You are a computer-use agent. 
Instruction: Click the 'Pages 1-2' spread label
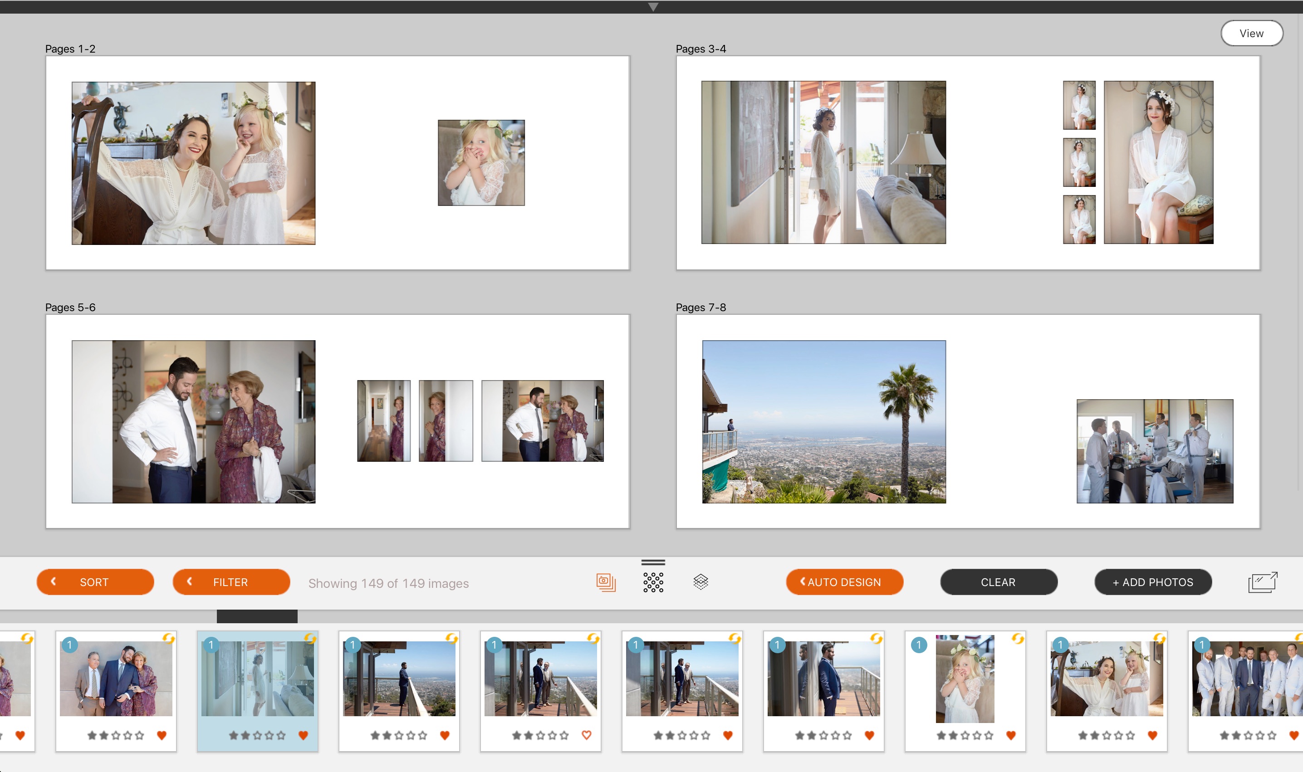pos(70,49)
